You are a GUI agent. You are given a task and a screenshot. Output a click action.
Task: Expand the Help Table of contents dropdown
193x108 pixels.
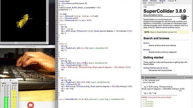click(x=153, y=3)
